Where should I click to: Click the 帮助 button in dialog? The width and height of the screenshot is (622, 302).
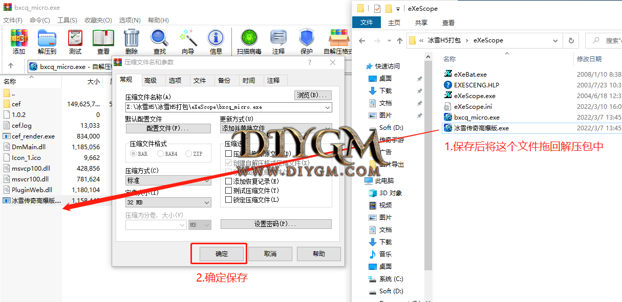tap(318, 254)
